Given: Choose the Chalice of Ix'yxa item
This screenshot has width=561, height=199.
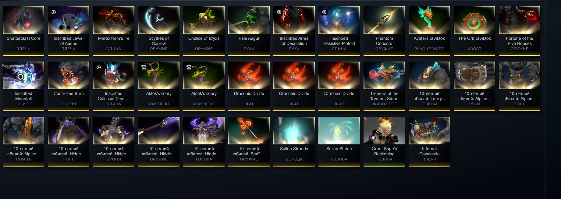Looking at the screenshot, I should pos(204,31).
